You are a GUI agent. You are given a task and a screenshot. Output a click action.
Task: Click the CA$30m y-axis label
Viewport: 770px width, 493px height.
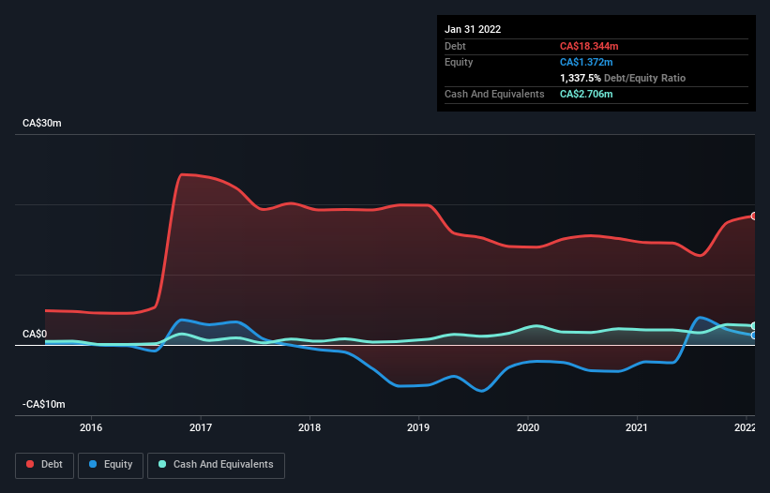[42, 123]
